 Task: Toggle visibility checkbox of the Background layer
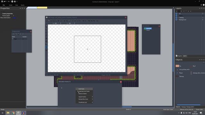tap(176, 20)
